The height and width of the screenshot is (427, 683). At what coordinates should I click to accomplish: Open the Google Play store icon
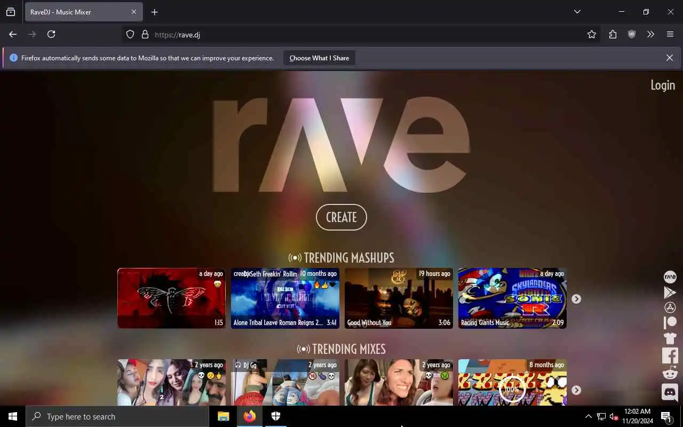[x=670, y=292]
